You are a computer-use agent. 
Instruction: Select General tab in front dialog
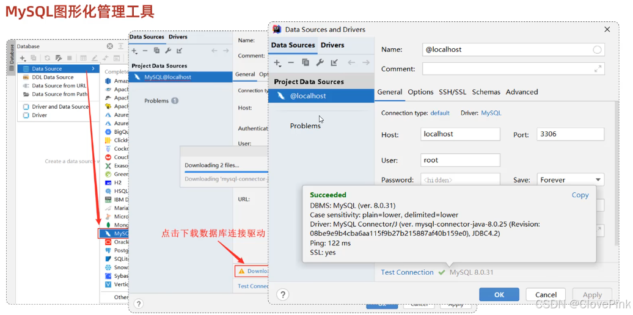click(390, 92)
